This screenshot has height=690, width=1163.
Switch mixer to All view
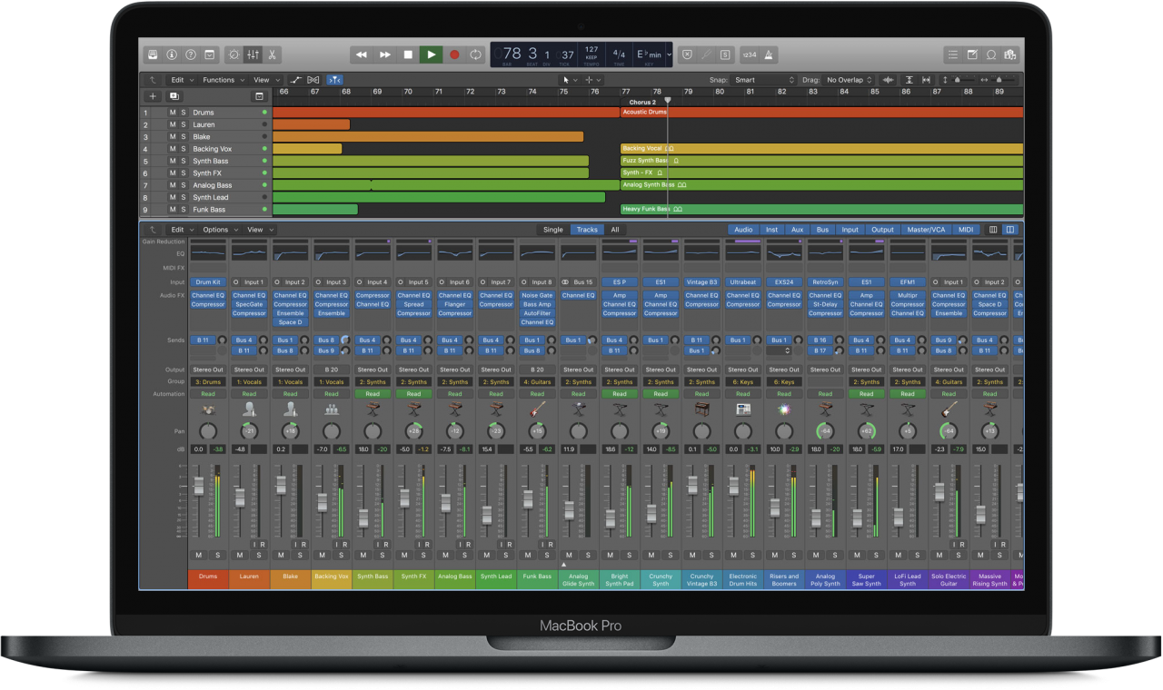pos(615,230)
